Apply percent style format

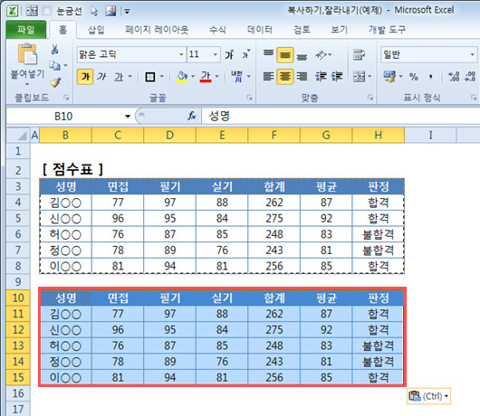coord(414,76)
